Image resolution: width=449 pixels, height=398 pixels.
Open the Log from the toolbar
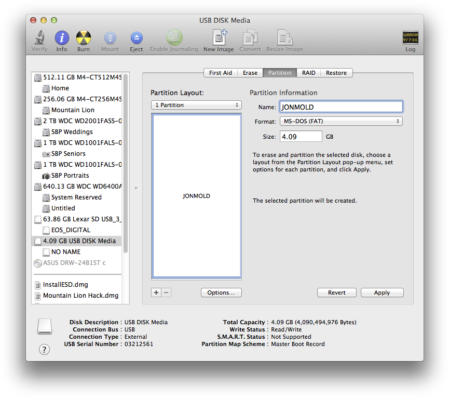(410, 38)
